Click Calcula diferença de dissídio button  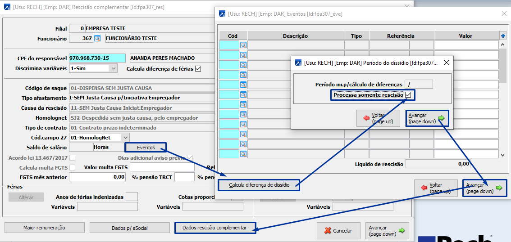pyautogui.click(x=259, y=185)
